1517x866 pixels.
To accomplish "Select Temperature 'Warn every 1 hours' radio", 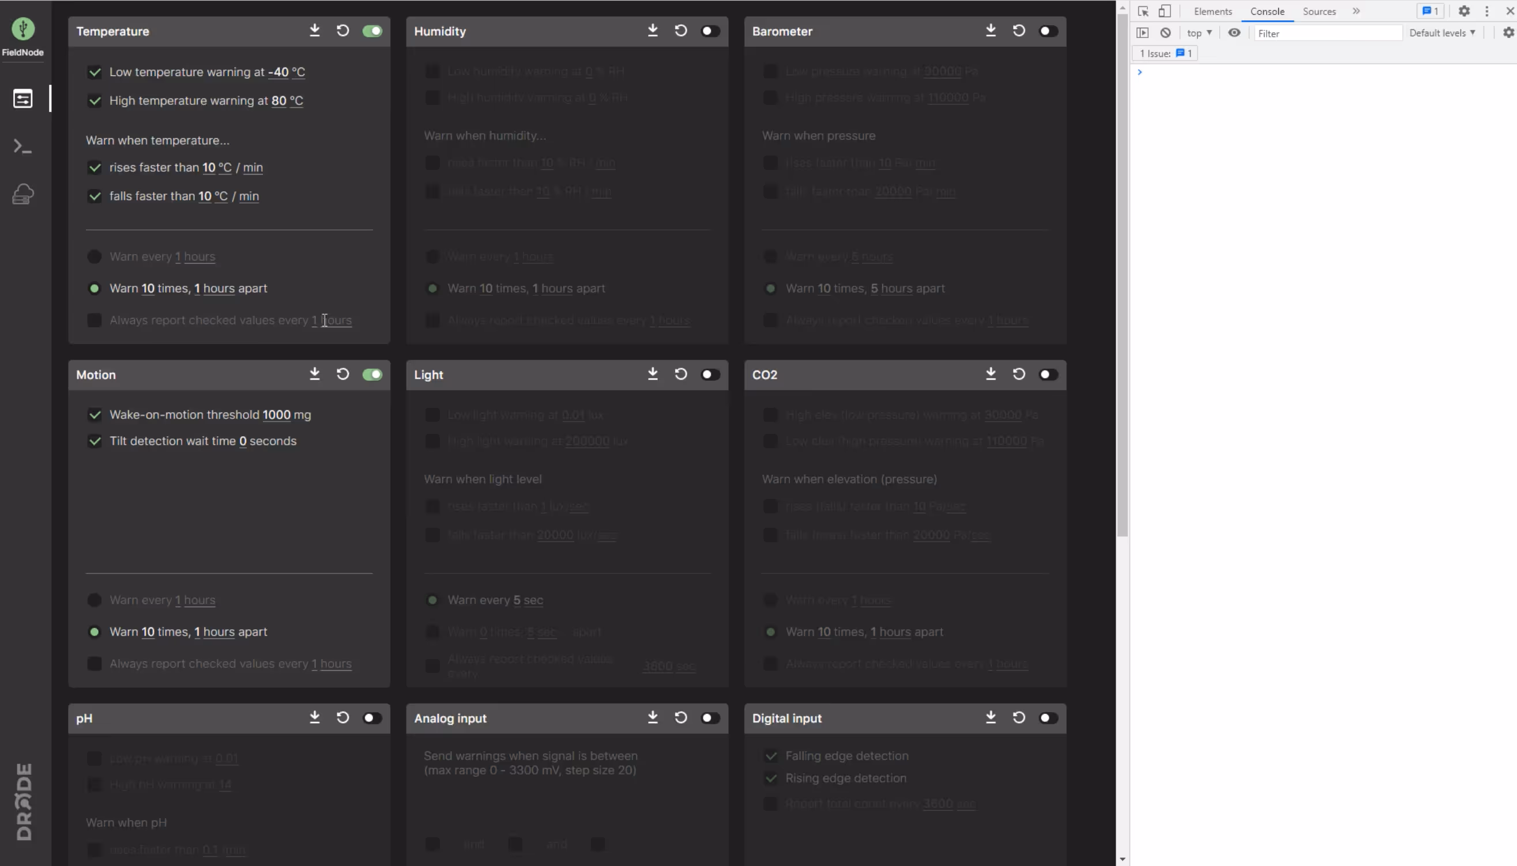I will point(94,256).
